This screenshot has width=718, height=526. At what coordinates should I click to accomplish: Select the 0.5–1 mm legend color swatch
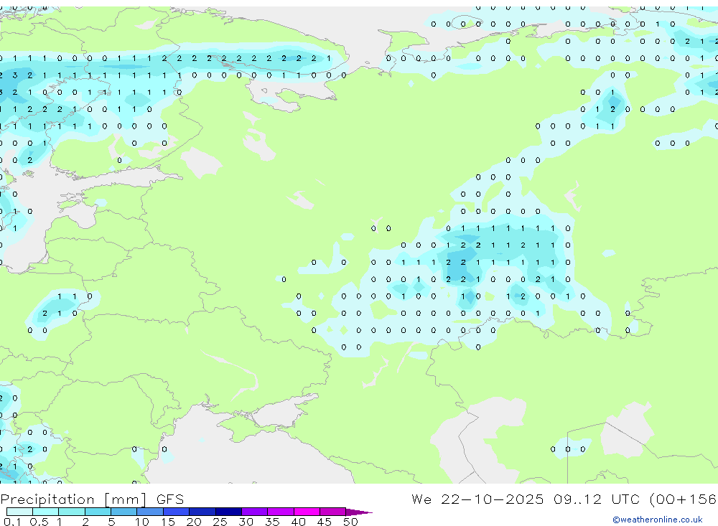[46, 512]
